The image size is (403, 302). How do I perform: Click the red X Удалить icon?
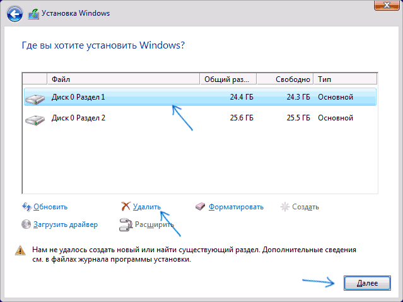click(x=126, y=207)
